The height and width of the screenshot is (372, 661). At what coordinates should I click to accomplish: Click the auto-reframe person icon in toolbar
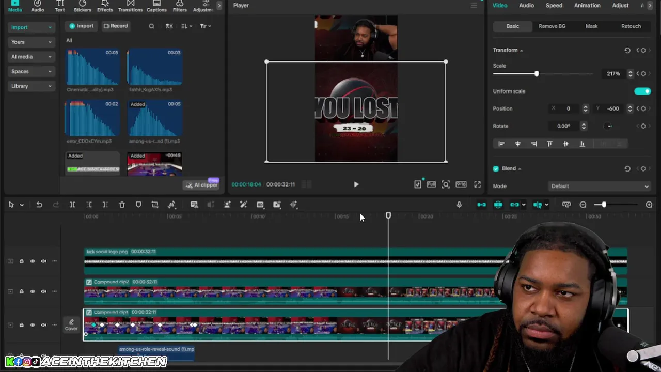pyautogui.click(x=227, y=205)
